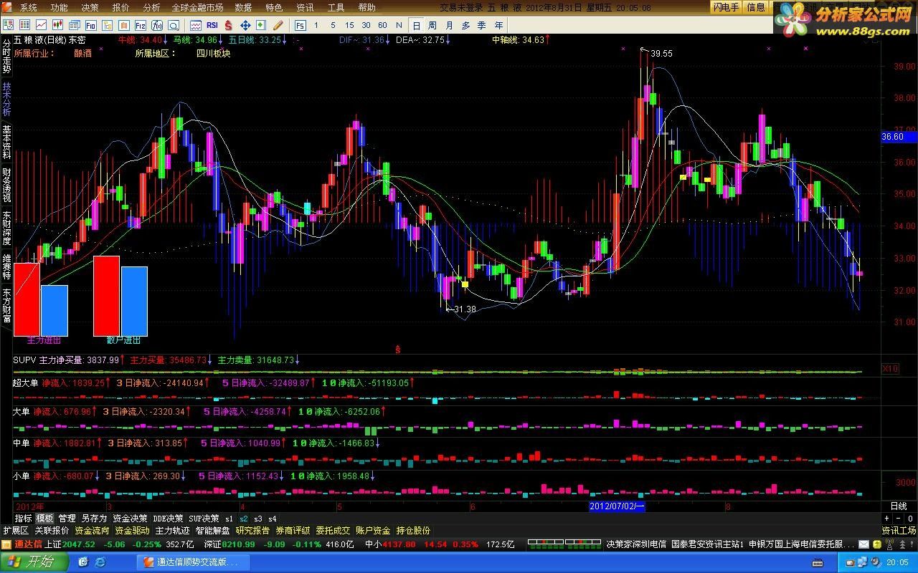Open the 全球金融市场 menu
The width and height of the screenshot is (918, 573).
197,7
